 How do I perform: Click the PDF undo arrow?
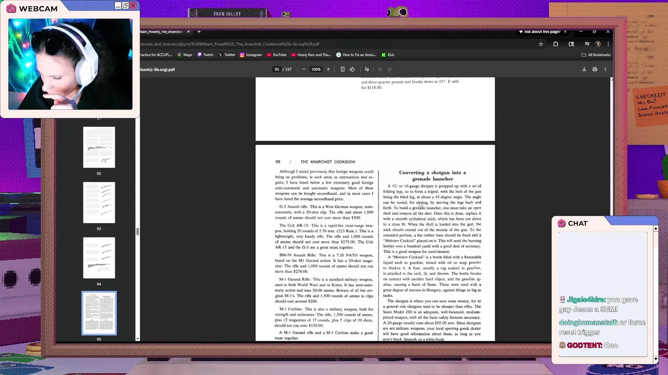pos(380,69)
